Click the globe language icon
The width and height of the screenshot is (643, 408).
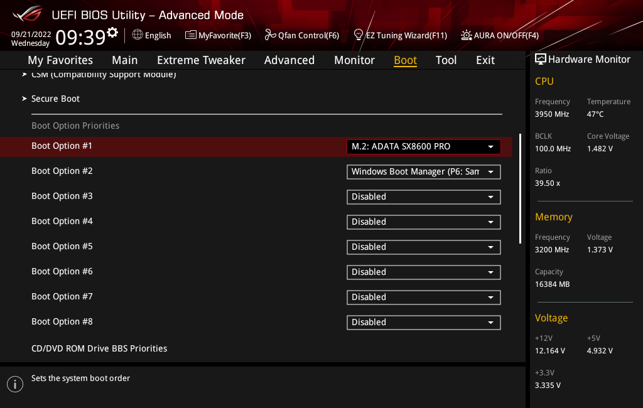138,35
